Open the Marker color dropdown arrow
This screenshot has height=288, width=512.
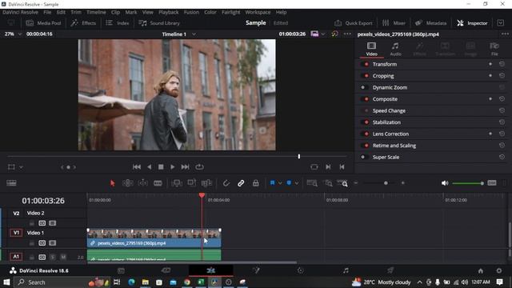tap(297, 183)
